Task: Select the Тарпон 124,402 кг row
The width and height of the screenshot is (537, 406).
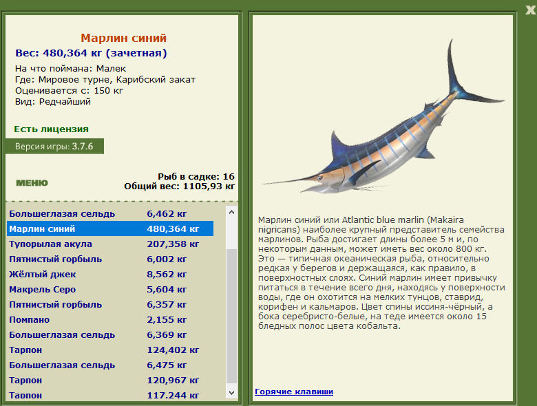Action: (110, 350)
